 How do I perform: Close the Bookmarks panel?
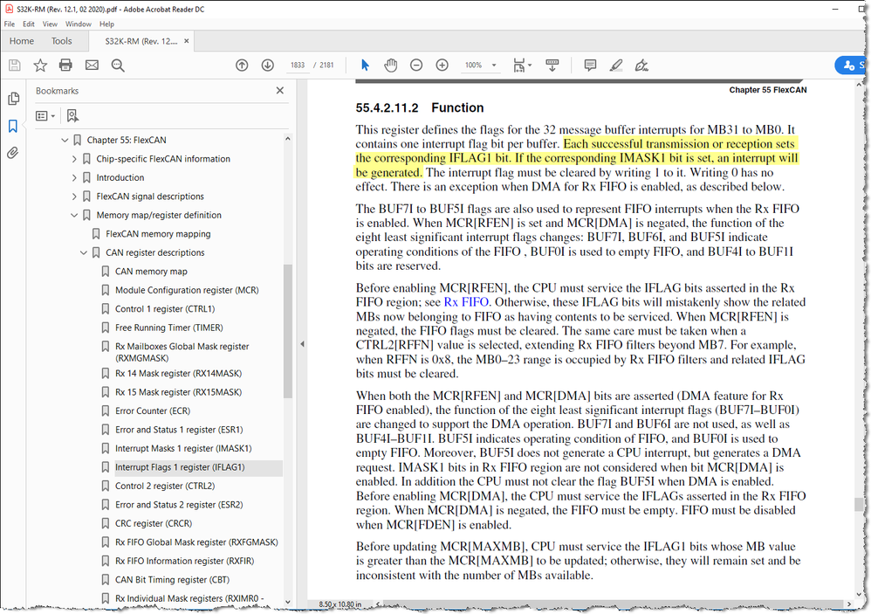[280, 90]
